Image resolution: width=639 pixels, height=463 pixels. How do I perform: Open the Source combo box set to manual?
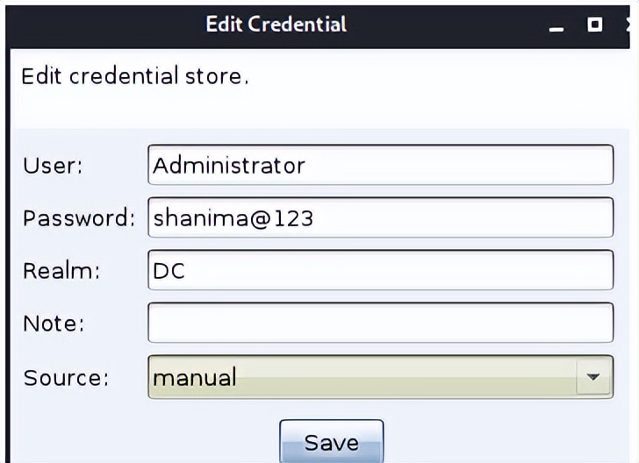point(362,377)
